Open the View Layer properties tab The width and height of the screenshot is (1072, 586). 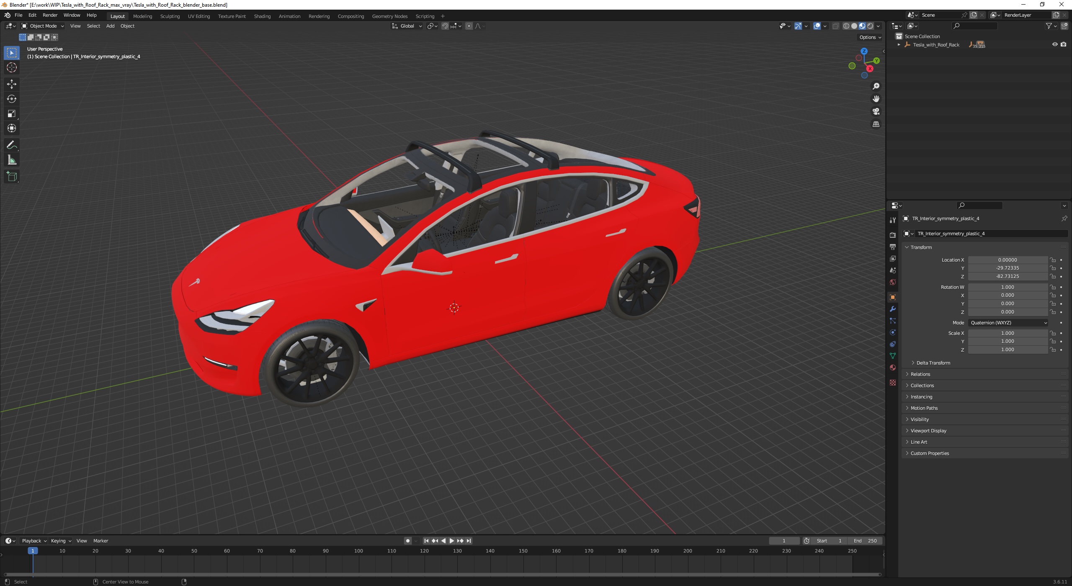(892, 258)
